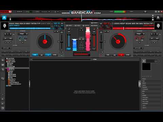The height and width of the screenshot is (122, 163).
Task: Open the right deck pads mode dropdown
Action: [138, 48]
